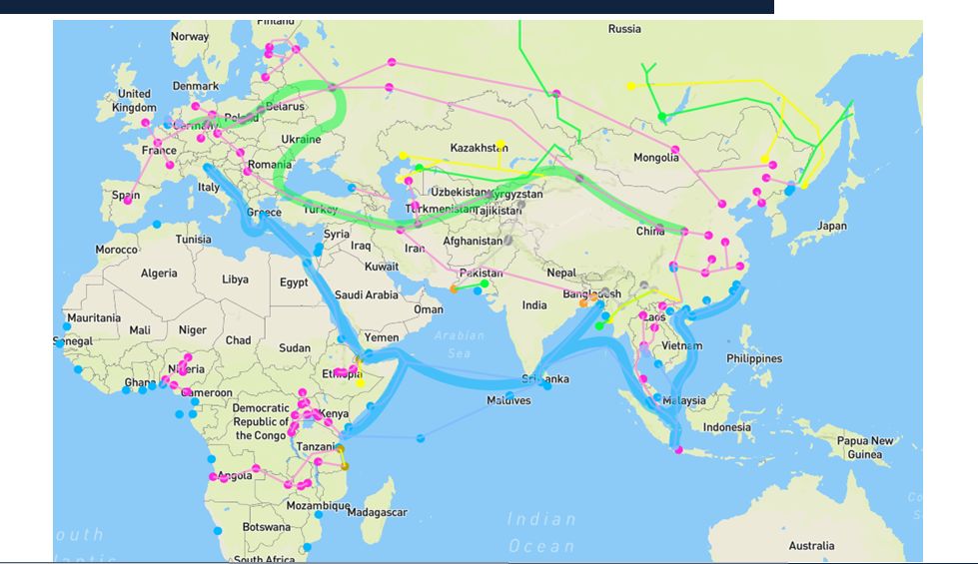
Task: Click the blue marker off Mozambique's coast
Action: [x=319, y=515]
